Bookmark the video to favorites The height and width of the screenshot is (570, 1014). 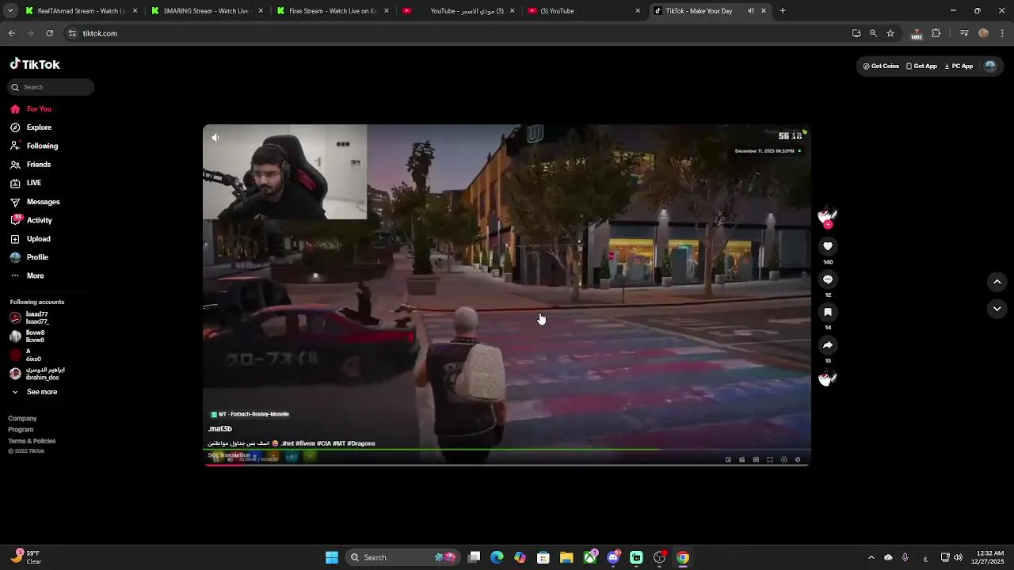coord(828,312)
